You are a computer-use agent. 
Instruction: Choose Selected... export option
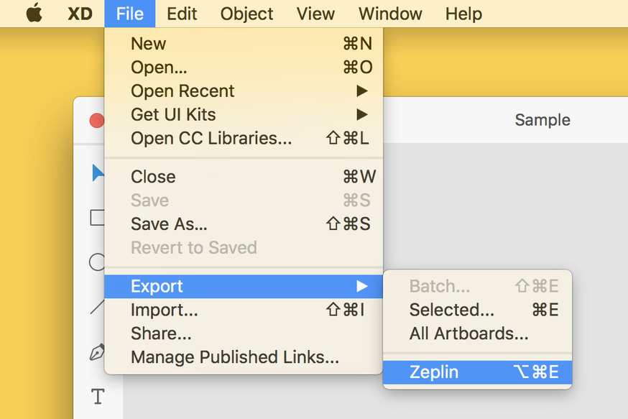[x=477, y=310]
